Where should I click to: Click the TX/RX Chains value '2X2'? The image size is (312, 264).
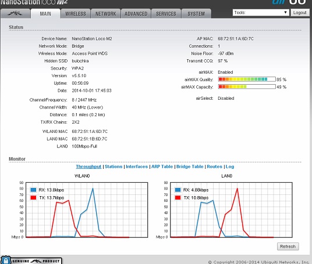coord(76,122)
